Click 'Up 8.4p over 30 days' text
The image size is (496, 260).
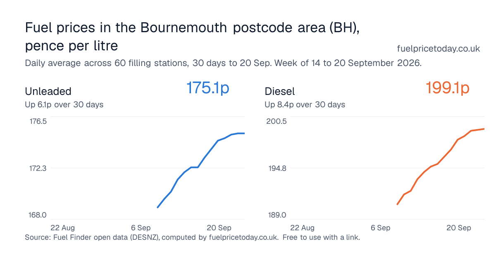tap(305, 105)
